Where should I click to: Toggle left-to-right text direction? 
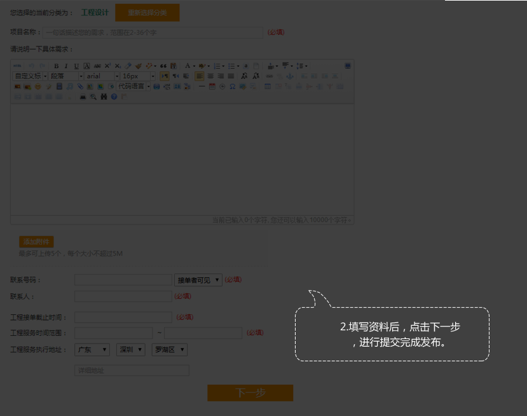click(164, 76)
